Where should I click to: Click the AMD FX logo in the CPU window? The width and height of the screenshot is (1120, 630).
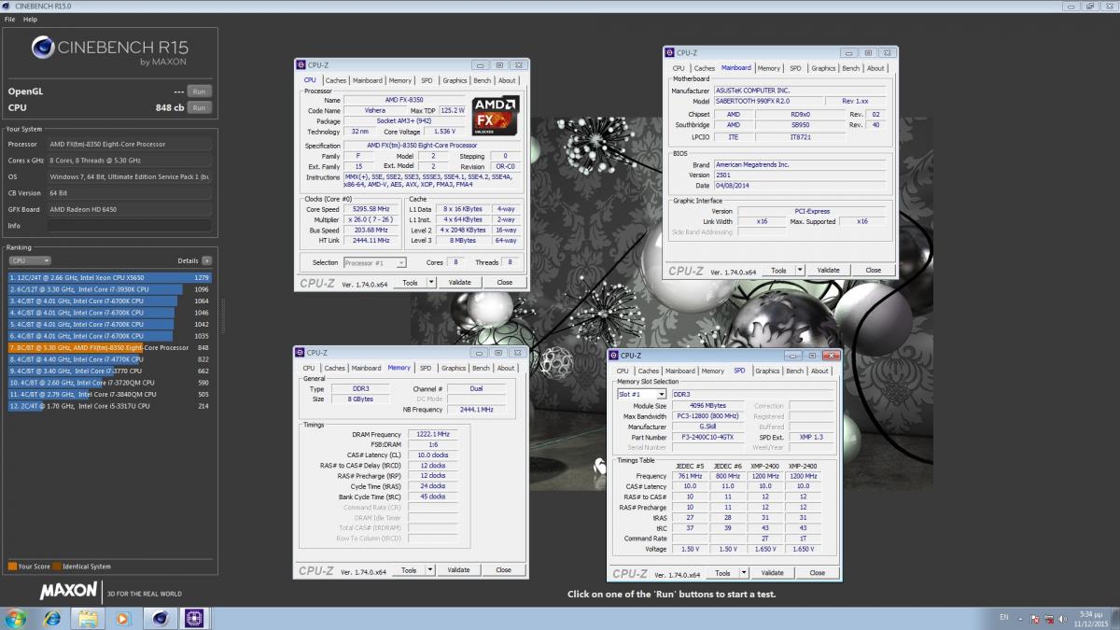tap(495, 116)
